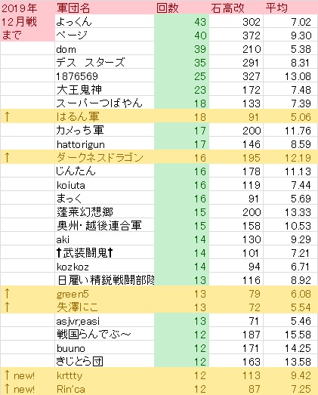Viewport: 318px width, 395px height.
Task: Select the 2019年 12月戦まで title cell
Action: click(x=27, y=22)
